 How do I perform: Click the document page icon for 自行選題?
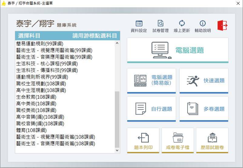[x=141, y=109]
